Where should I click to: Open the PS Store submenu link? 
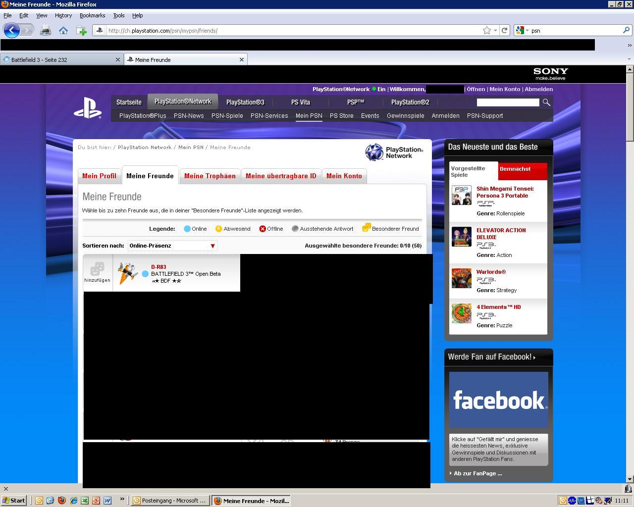pyautogui.click(x=342, y=115)
